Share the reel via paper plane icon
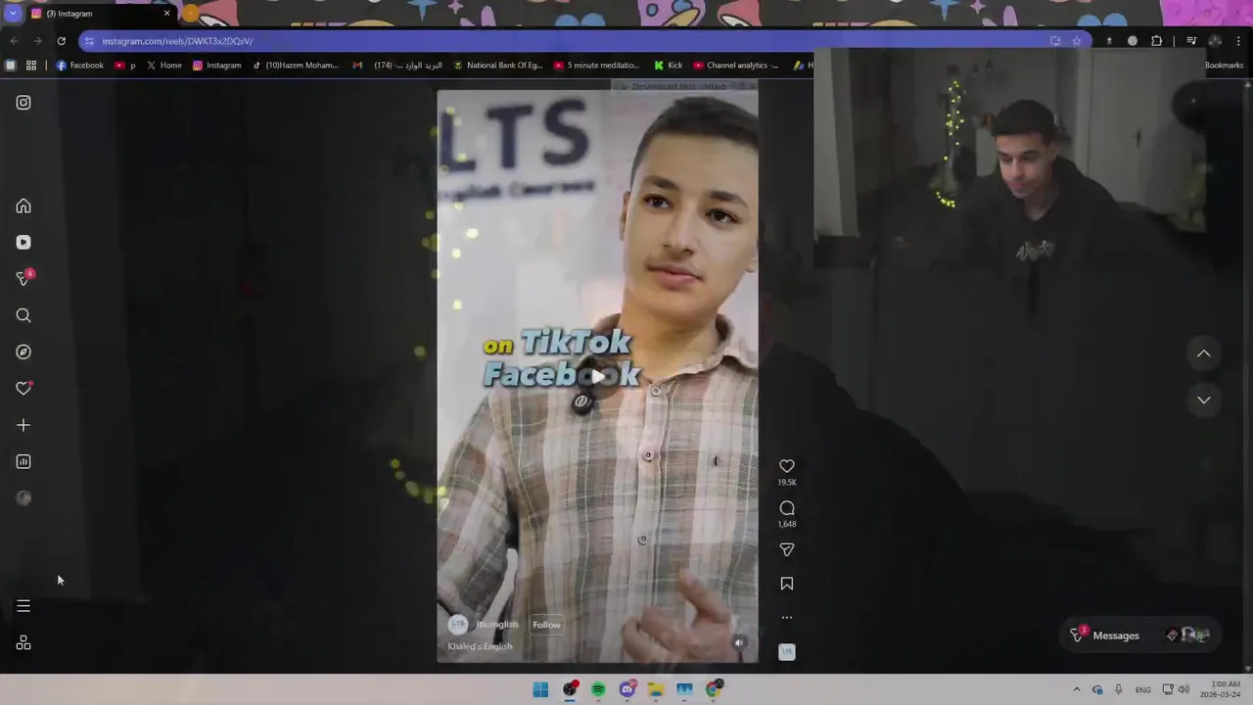 coord(787,550)
